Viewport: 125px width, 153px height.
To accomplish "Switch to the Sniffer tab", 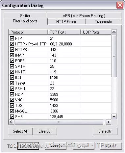I will (x=25, y=15).
